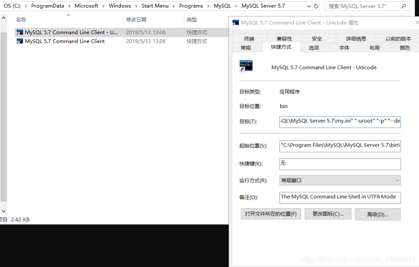Click Programs in the address bar

click(191, 6)
